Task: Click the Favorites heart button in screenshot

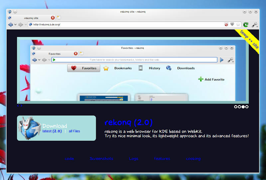Action: [x=84, y=68]
